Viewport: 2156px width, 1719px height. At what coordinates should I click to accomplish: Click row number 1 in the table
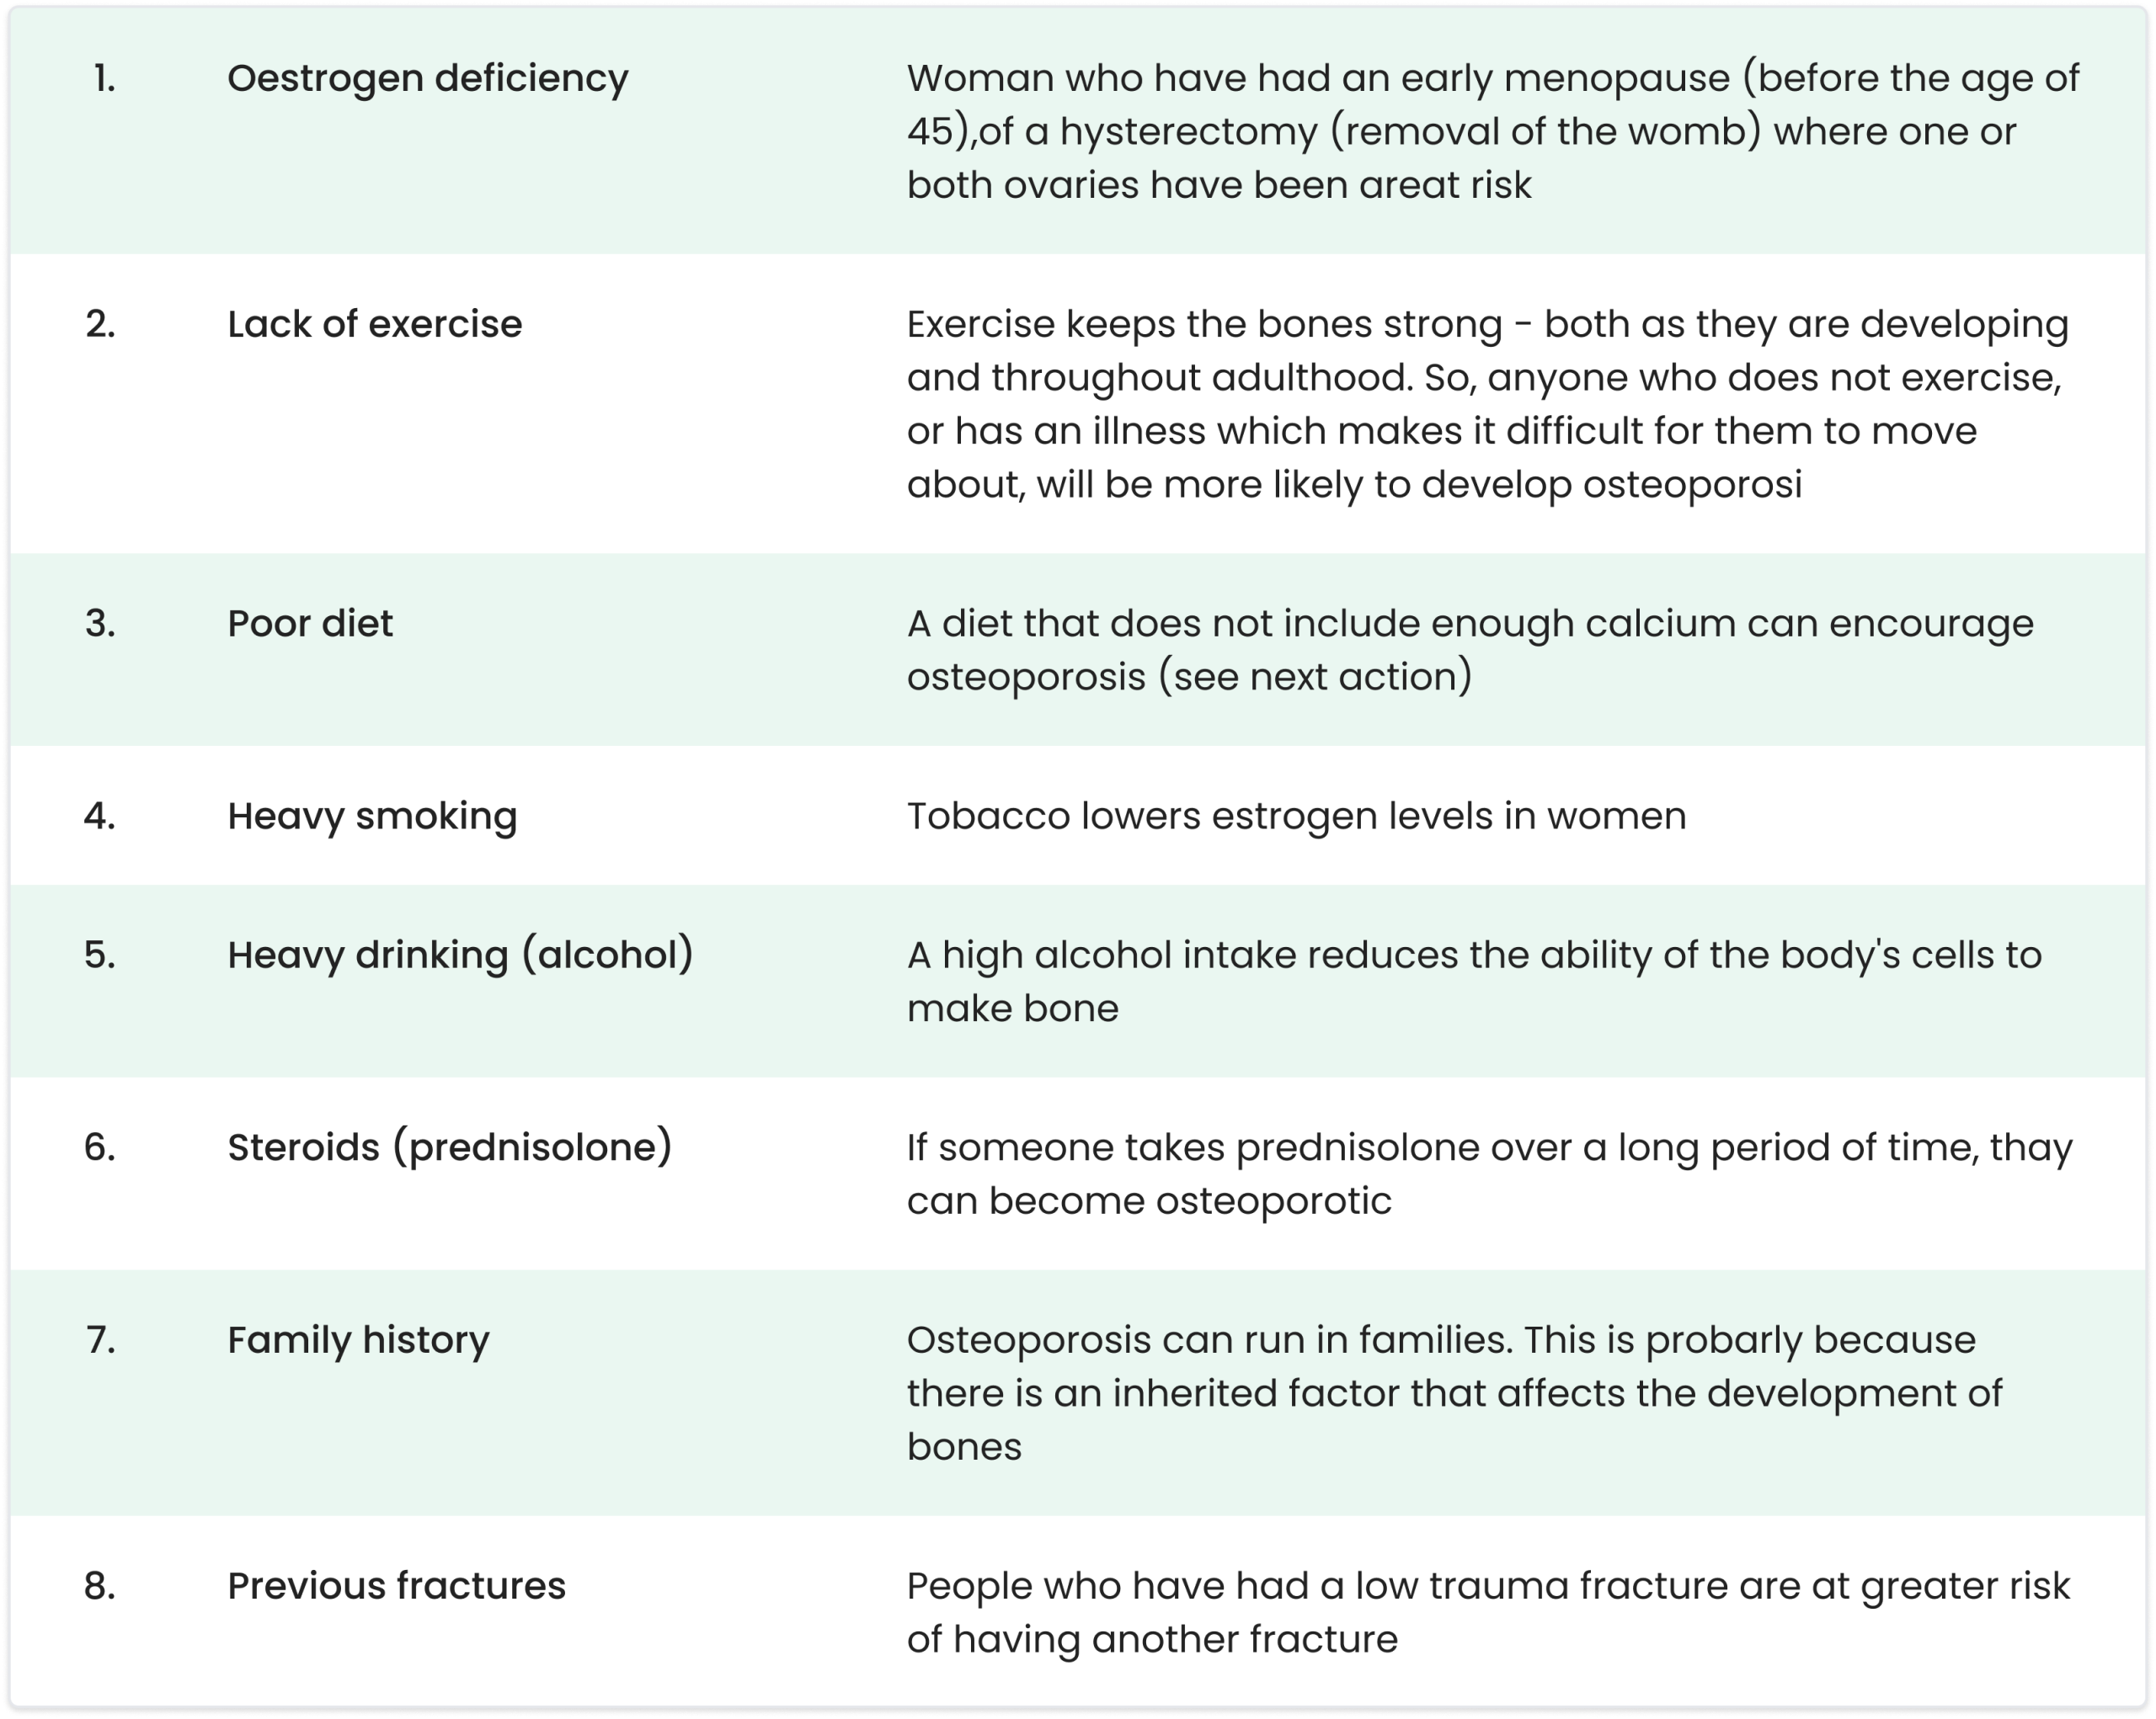(104, 78)
